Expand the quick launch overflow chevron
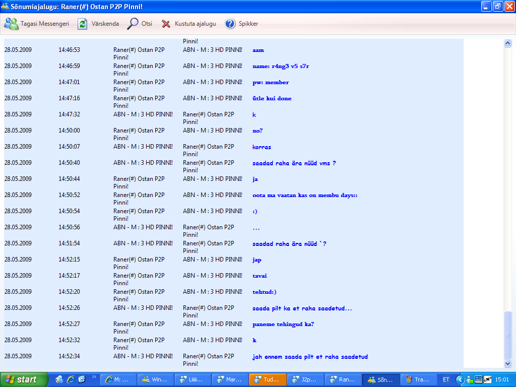516x387 pixels. coord(94,377)
